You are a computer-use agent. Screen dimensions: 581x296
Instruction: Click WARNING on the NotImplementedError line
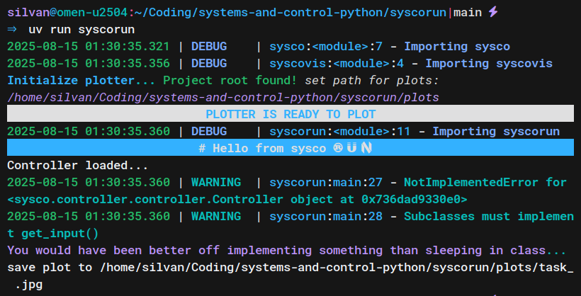point(216,183)
